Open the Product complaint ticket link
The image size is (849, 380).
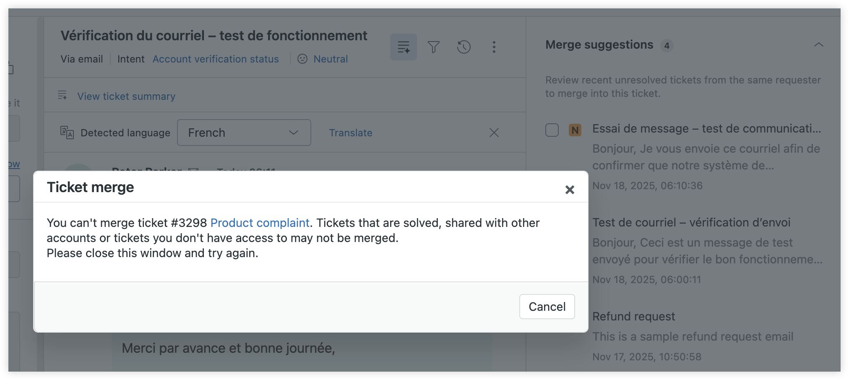point(260,223)
